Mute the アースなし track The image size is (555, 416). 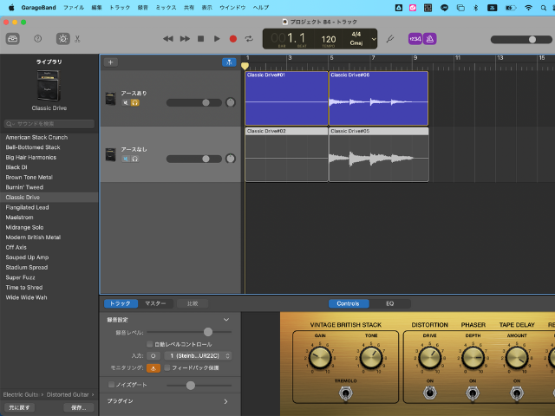[125, 159]
